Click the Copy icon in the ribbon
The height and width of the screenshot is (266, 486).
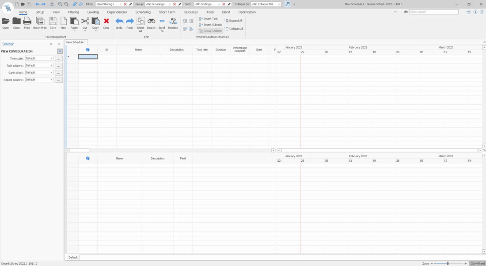(x=95, y=21)
